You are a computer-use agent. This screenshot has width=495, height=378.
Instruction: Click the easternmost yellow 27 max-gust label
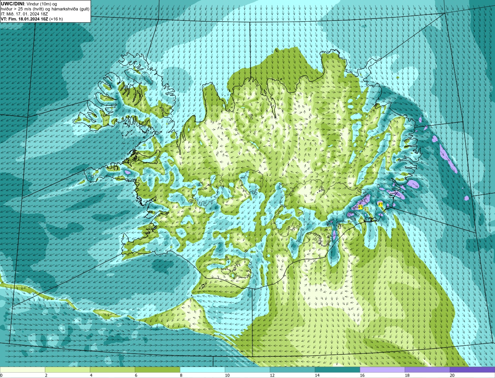click(x=380, y=204)
